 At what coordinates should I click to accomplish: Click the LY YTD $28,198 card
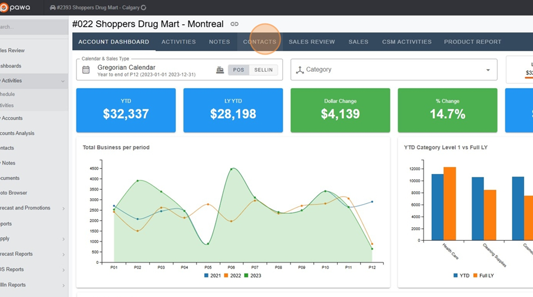[233, 110]
